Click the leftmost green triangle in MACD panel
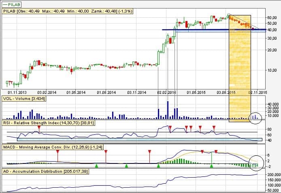The image size is (281, 193). pos(96,165)
